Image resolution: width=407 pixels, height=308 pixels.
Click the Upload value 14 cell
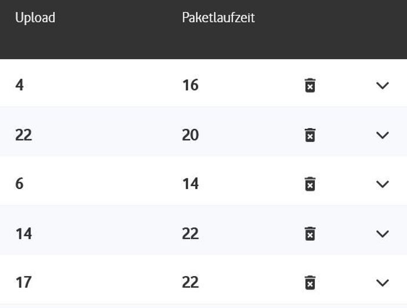pos(23,233)
